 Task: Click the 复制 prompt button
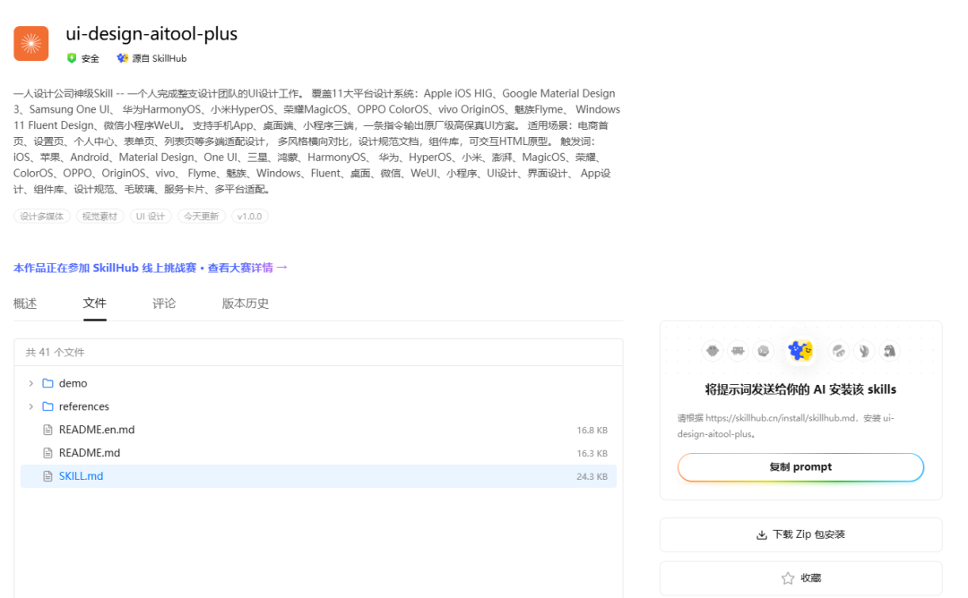pos(800,467)
